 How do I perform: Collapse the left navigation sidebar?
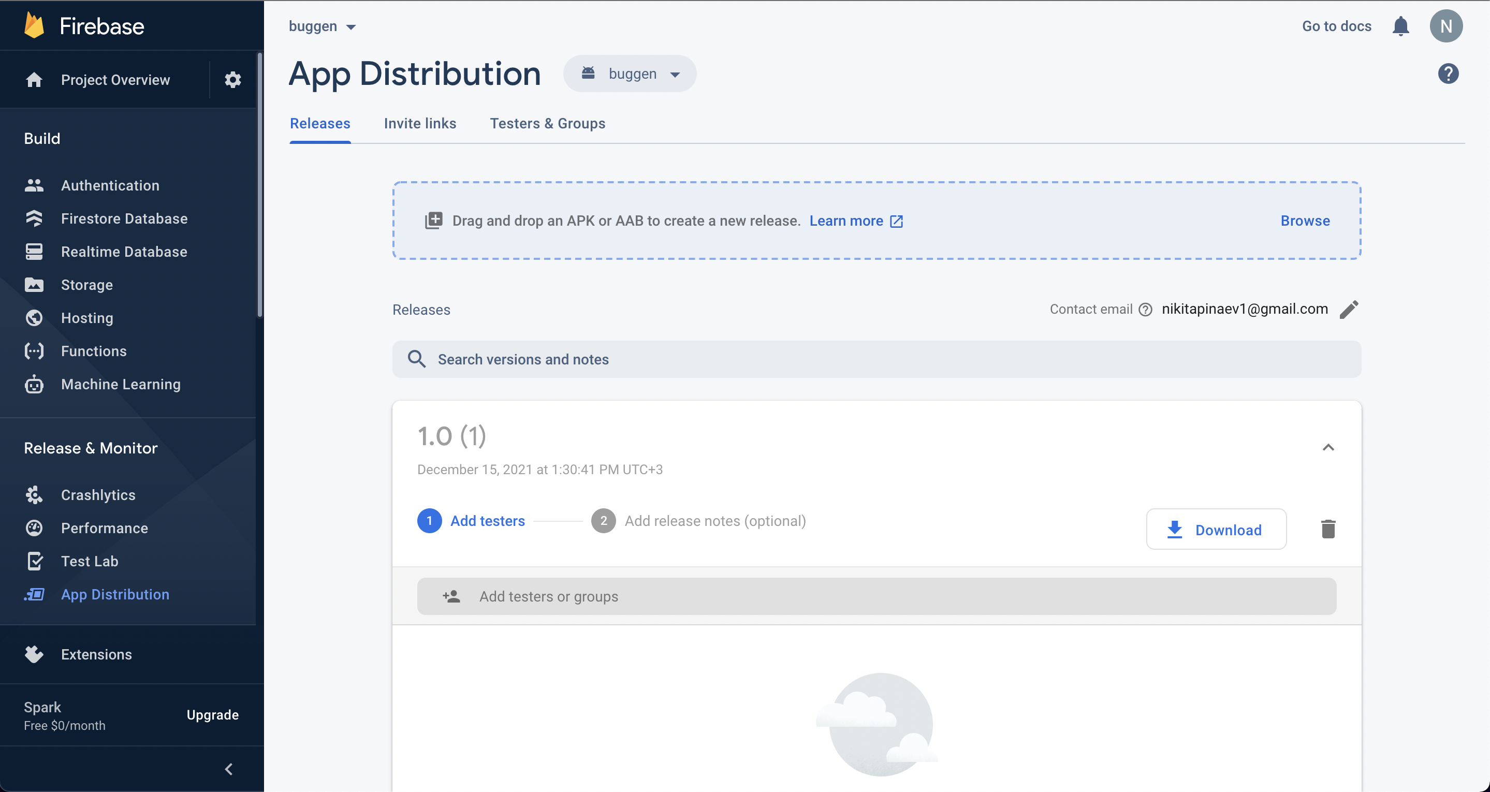[x=228, y=769]
